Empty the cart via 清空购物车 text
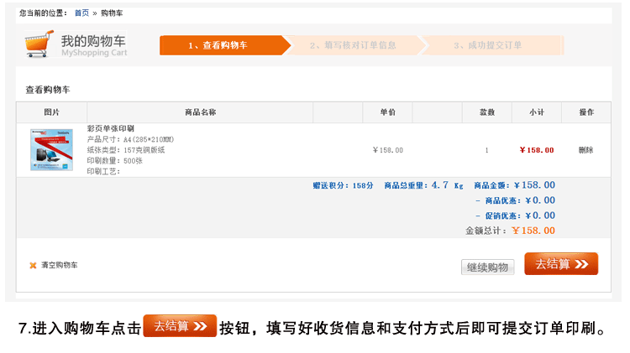This screenshot has height=353, width=630. [x=60, y=266]
